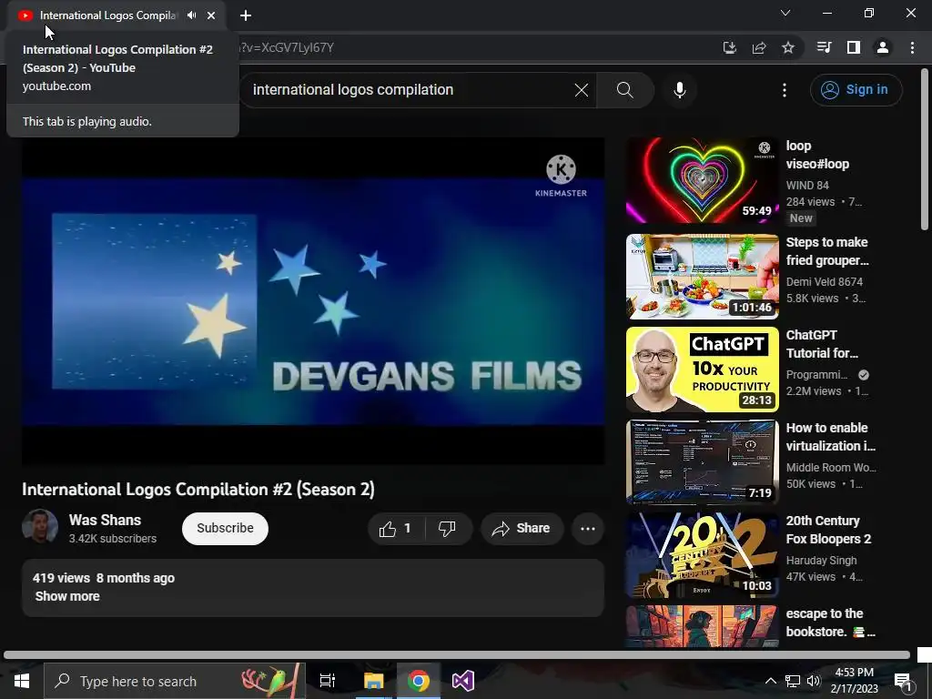Click the 419 views text
The image size is (932, 699).
point(61,578)
